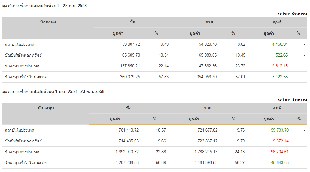310x172 pixels.
Task: Click the red net value -9,812.15
Action: coord(280,66)
